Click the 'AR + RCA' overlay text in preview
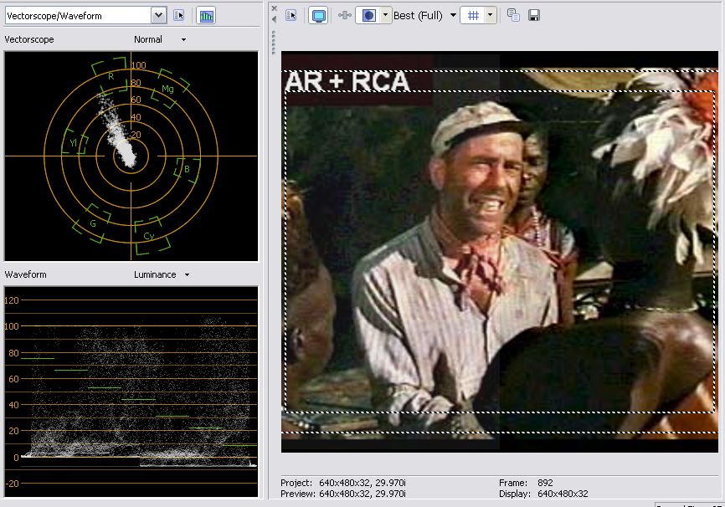 (x=347, y=81)
